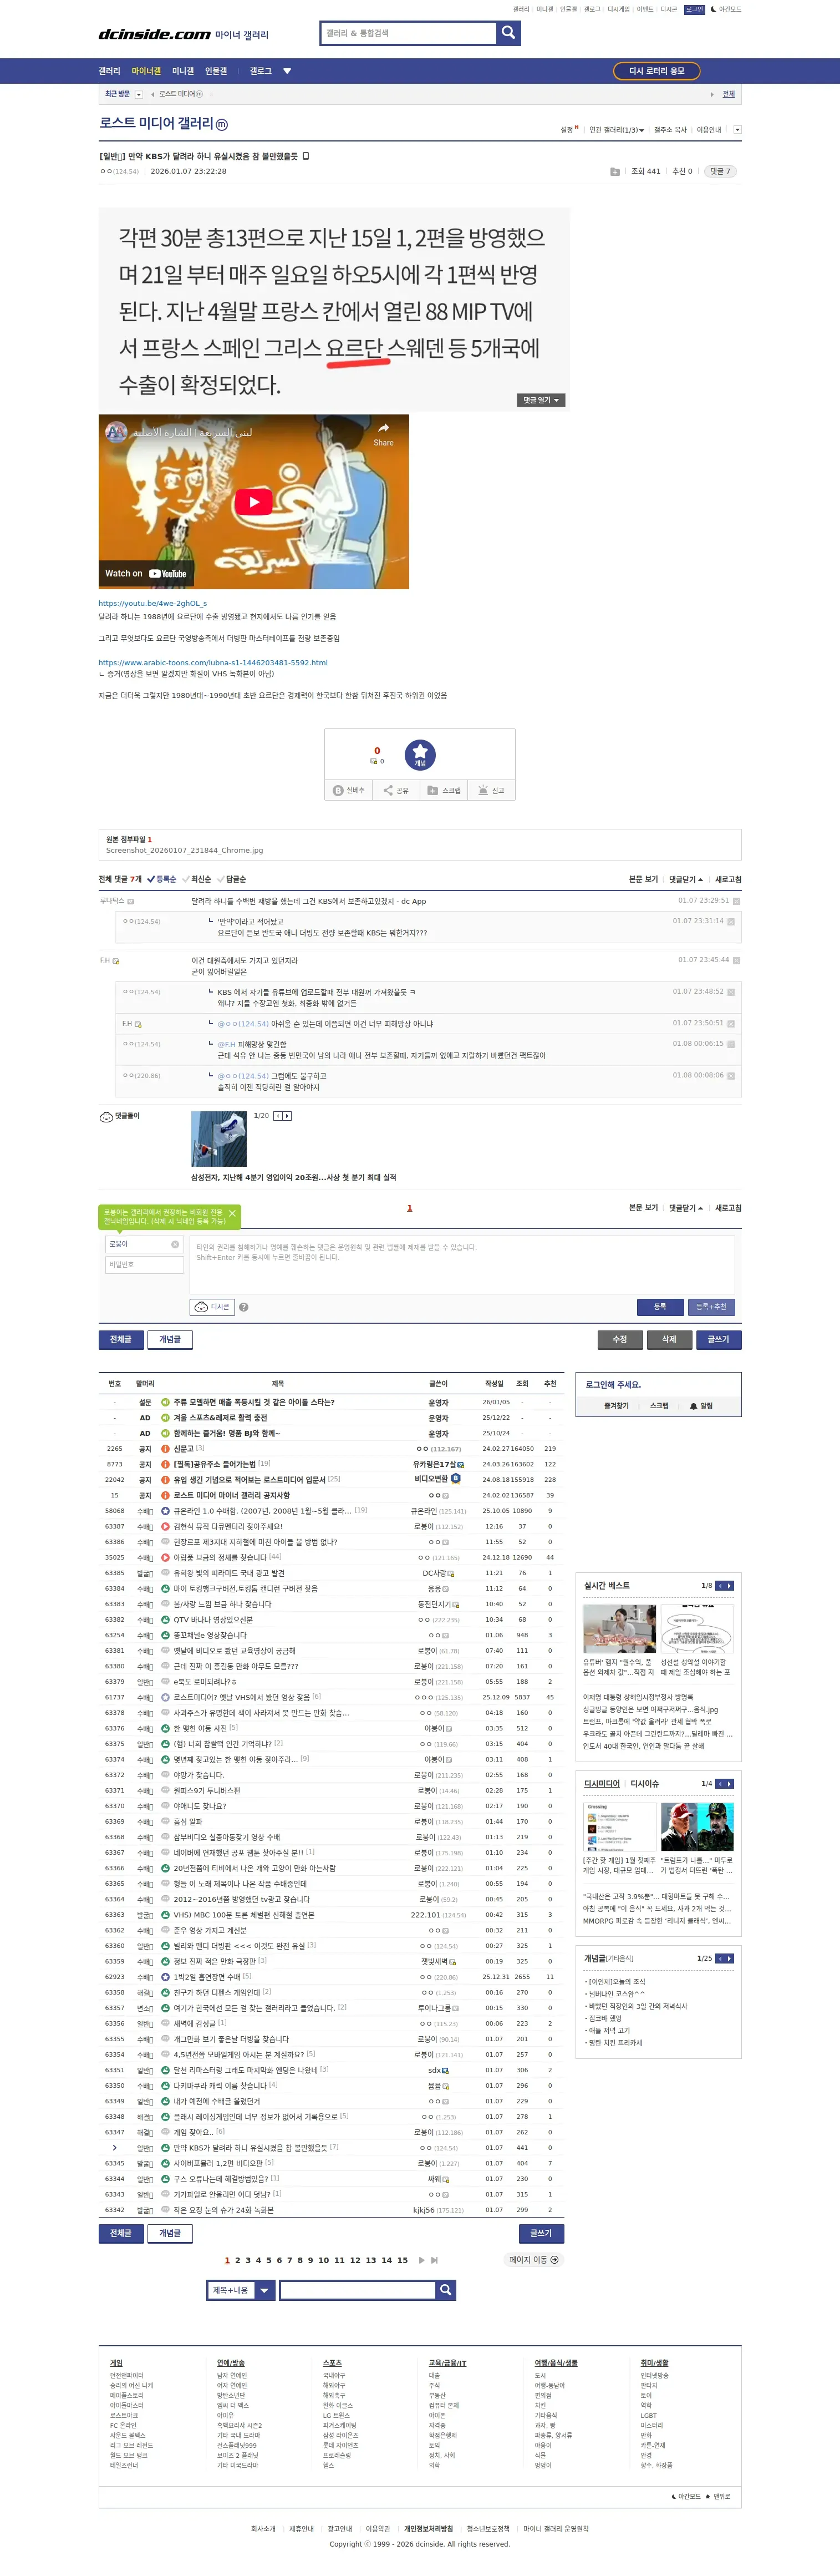Click the 신고 report button
Viewport: 840px width, 2576px height.
[491, 790]
